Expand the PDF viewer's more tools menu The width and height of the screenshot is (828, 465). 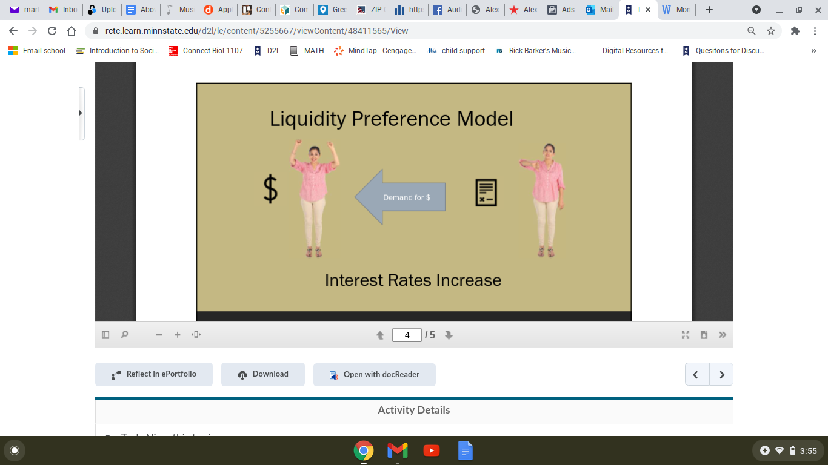pos(723,334)
